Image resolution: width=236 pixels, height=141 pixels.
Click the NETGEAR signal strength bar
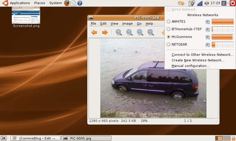click(223, 44)
